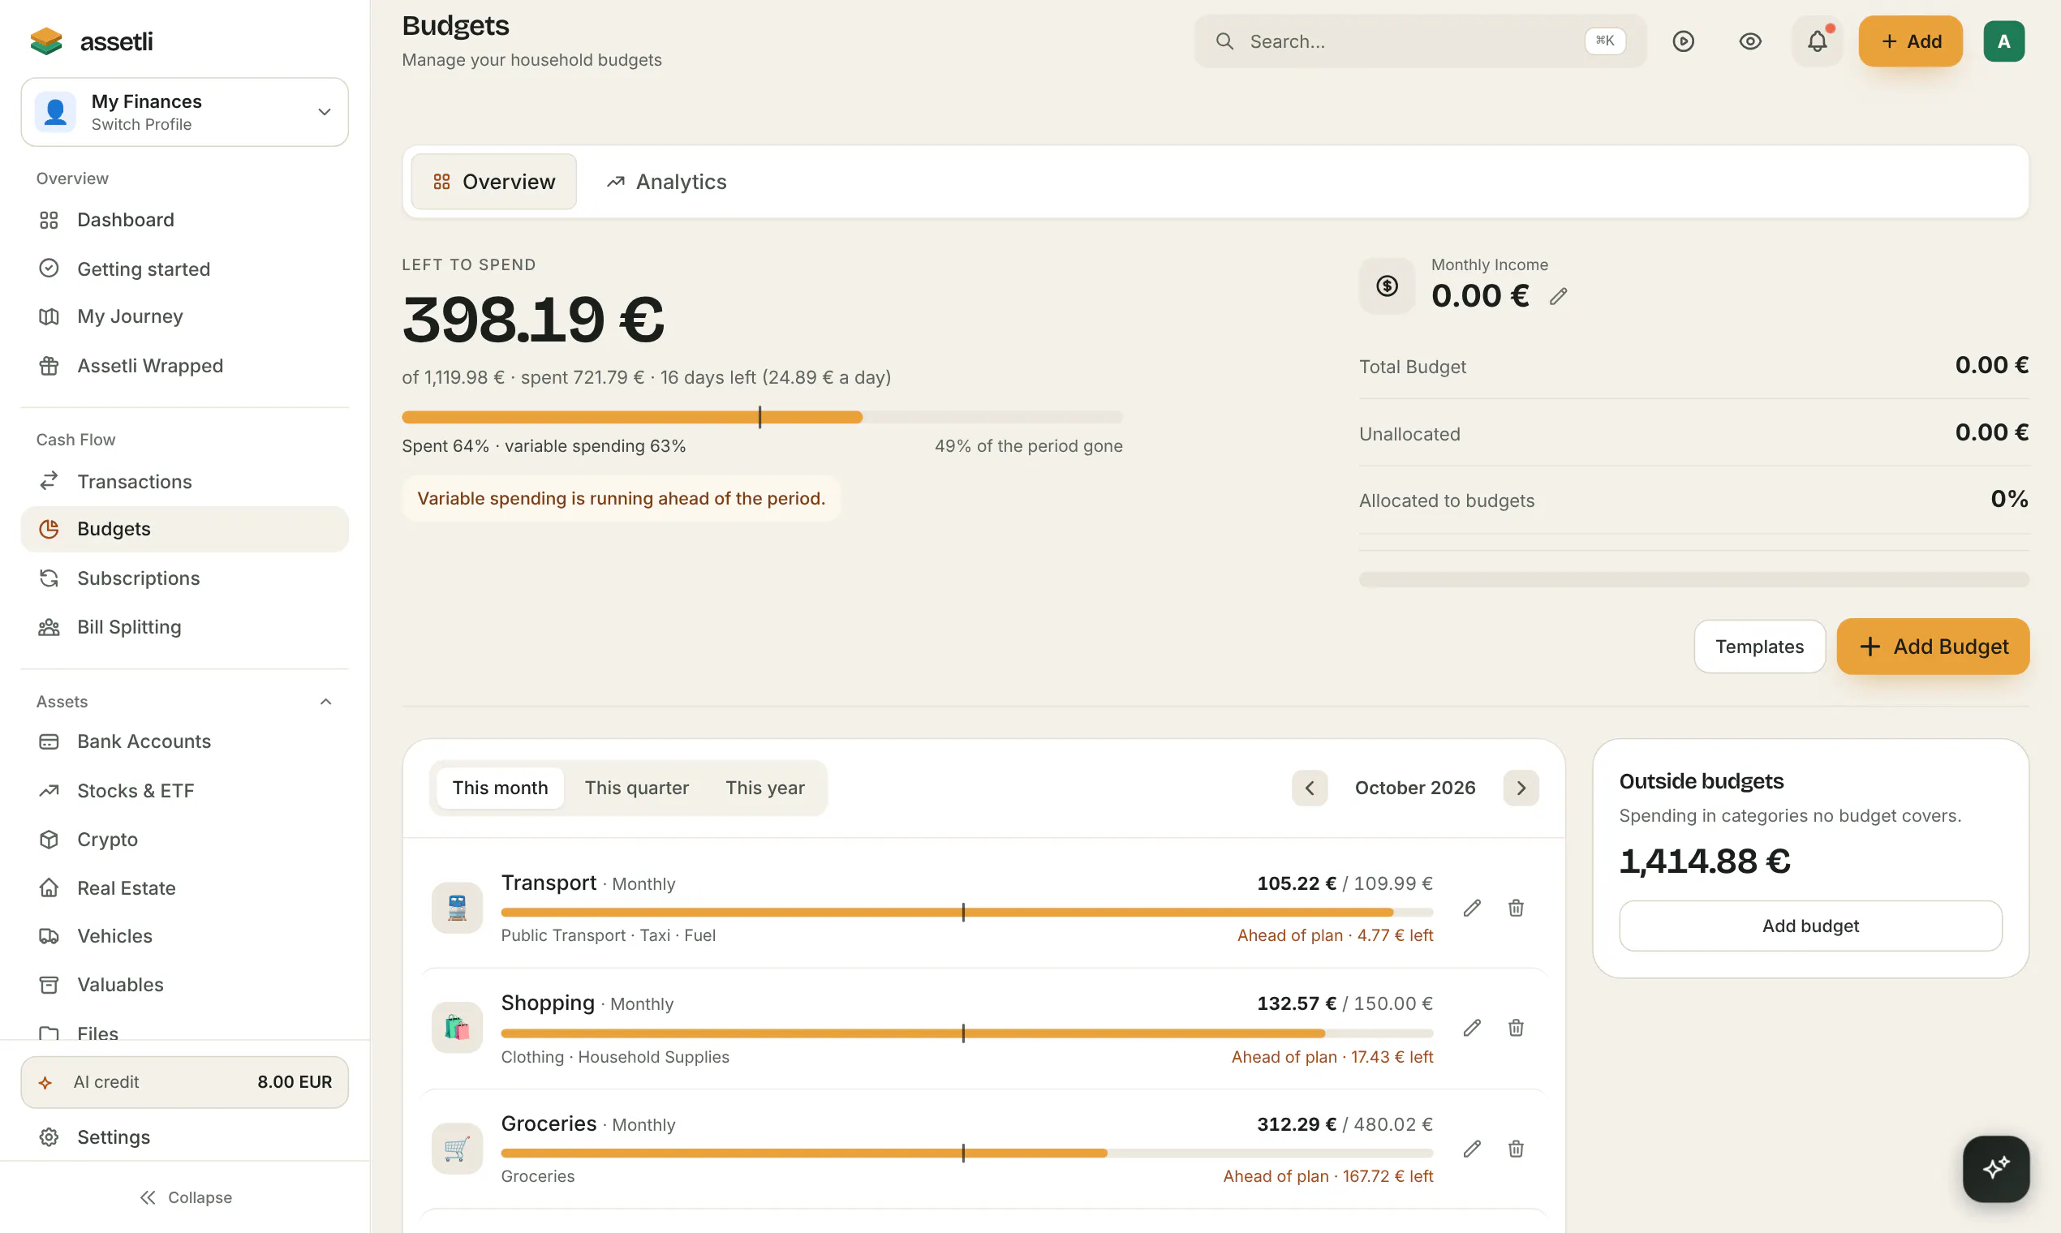Edit the Transport budget
This screenshot has height=1233, width=2061.
pos(1472,909)
